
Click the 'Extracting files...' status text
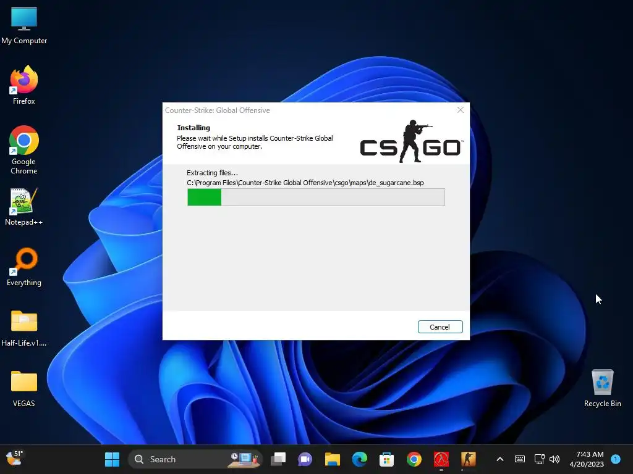click(x=212, y=173)
